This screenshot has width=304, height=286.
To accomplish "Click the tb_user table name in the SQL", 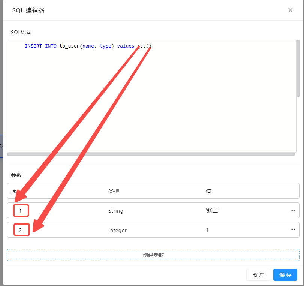I will (x=69, y=46).
